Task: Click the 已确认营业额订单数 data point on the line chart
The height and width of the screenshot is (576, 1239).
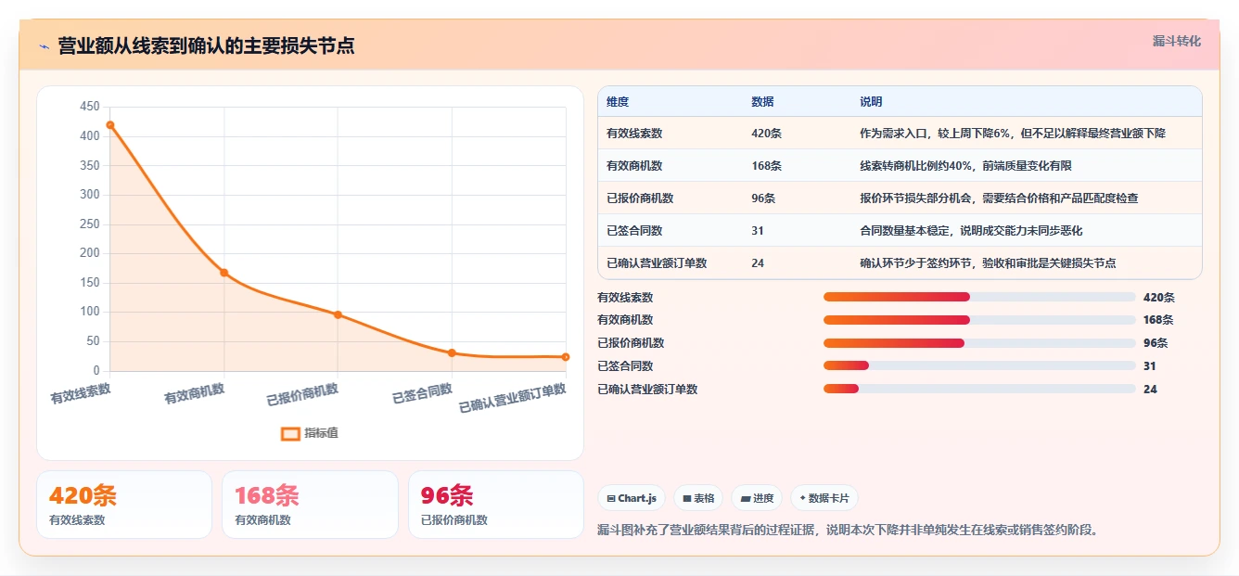Action: pyautogui.click(x=566, y=357)
